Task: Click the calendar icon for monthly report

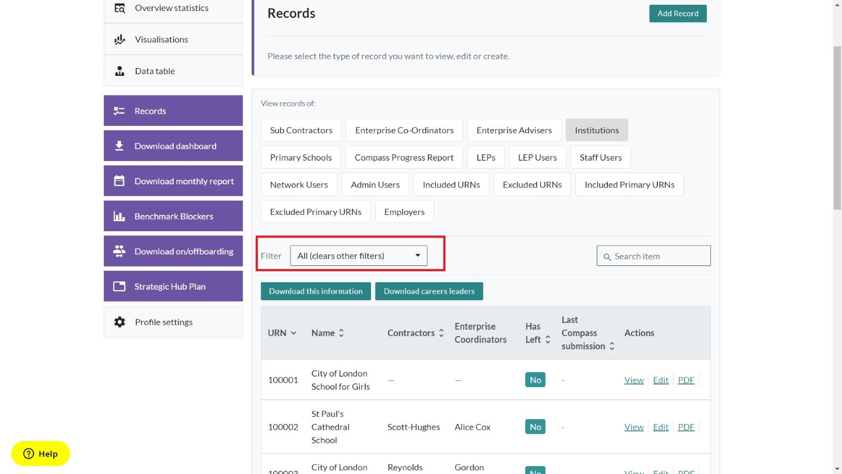Action: 119,181
